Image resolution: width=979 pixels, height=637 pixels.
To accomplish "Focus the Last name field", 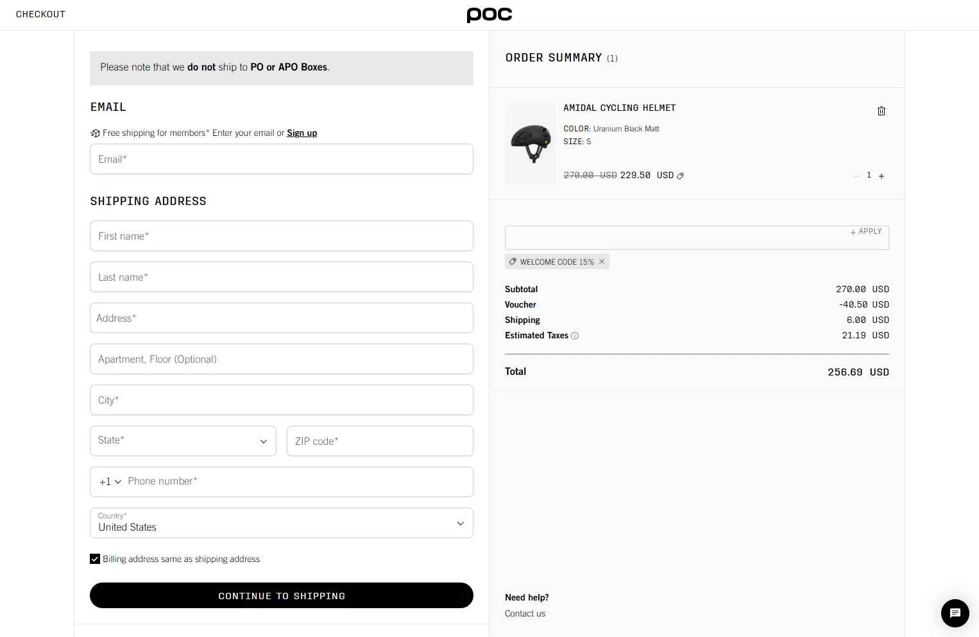I will pyautogui.click(x=282, y=277).
